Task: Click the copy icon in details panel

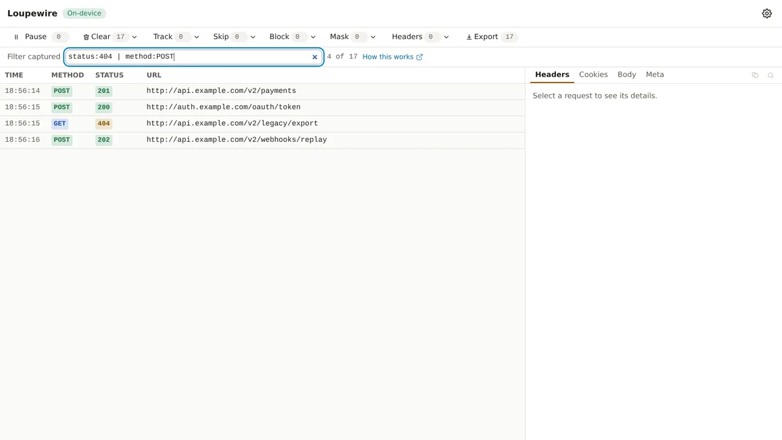Action: click(x=755, y=75)
